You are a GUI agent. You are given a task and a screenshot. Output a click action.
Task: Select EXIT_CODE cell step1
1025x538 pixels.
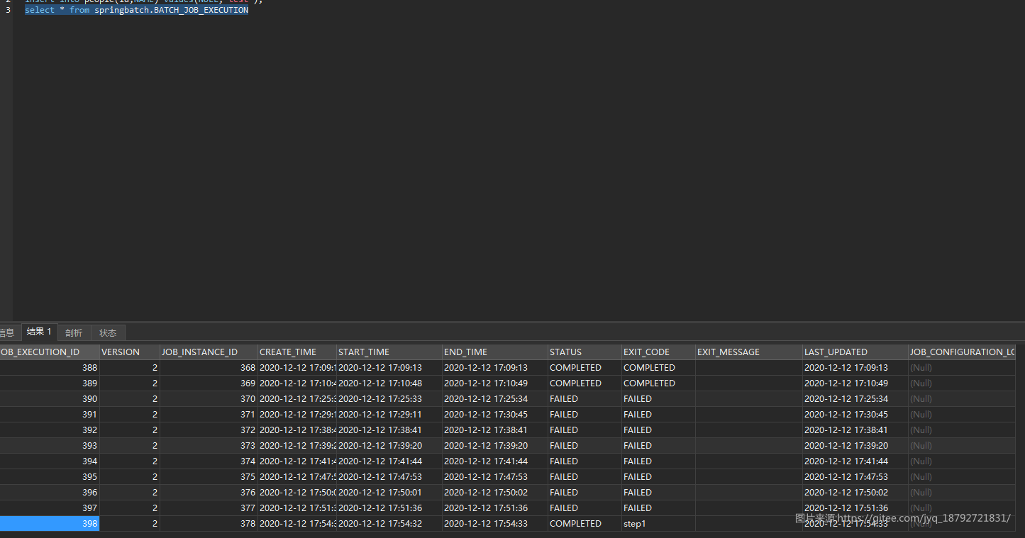click(658, 524)
